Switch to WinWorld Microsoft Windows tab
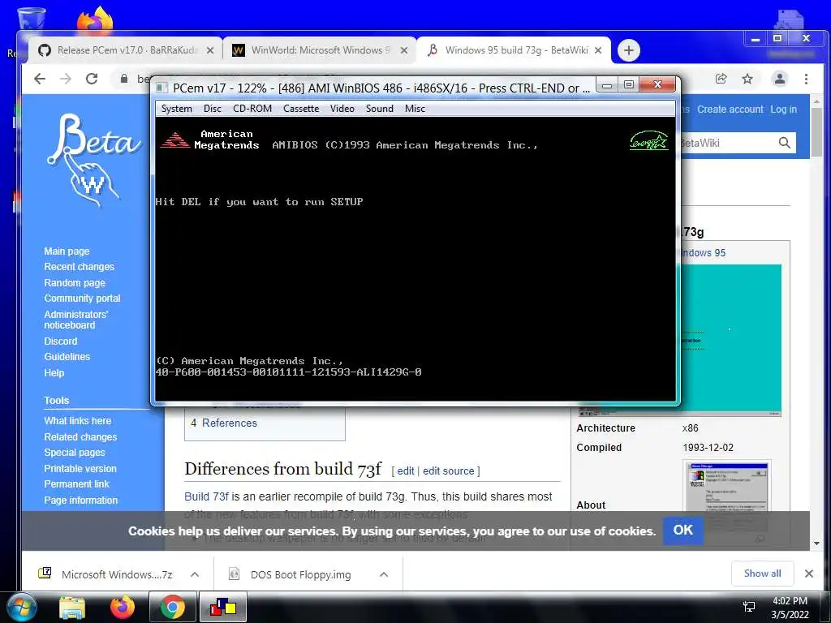 coord(320,50)
